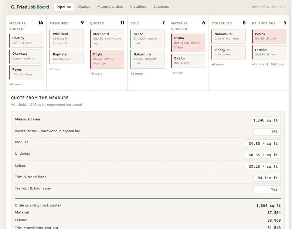Open the Petrov balance due card
This screenshot has height=229, width=292.
(x=269, y=37)
